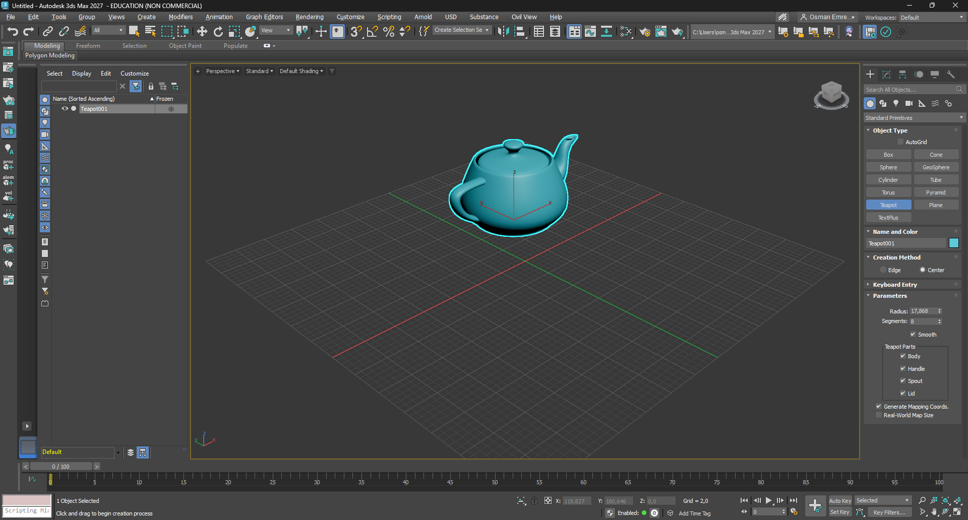The width and height of the screenshot is (968, 520).
Task: Open the Scripting menu
Action: 389,17
